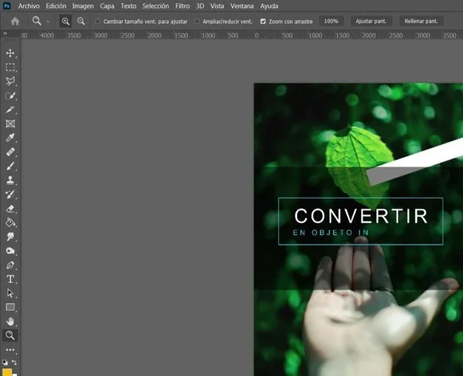463x376 pixels.
Task: Select the Rectangular Marquee tool
Action: (x=10, y=67)
